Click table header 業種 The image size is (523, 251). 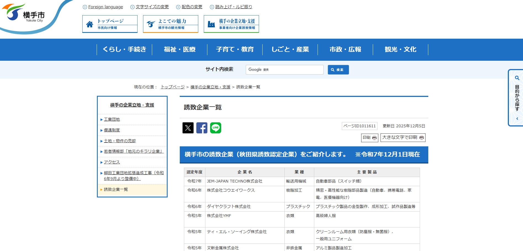click(299, 172)
